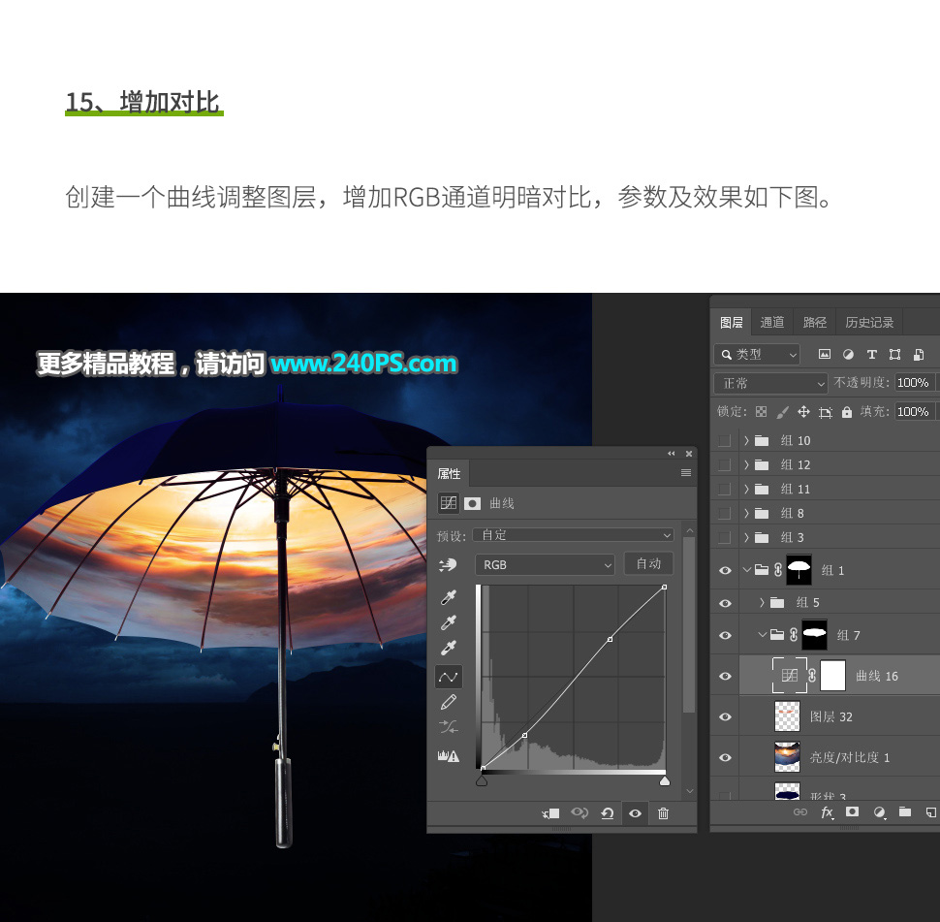The width and height of the screenshot is (940, 922).
Task: Click the hand targeted adjustment tool in Curves
Action: [448, 565]
